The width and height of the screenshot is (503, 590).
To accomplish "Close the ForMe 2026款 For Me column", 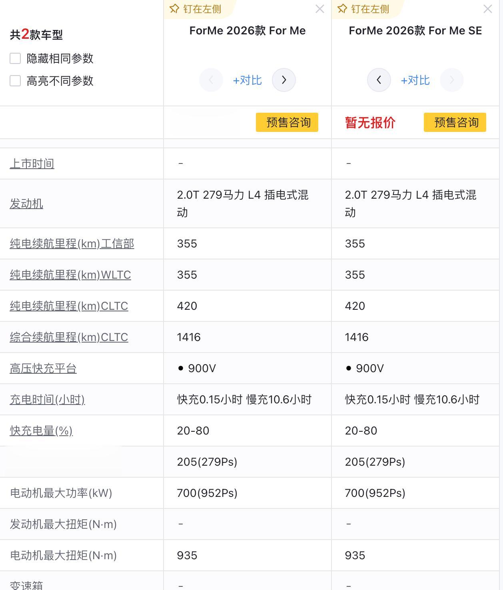I will coord(320,9).
